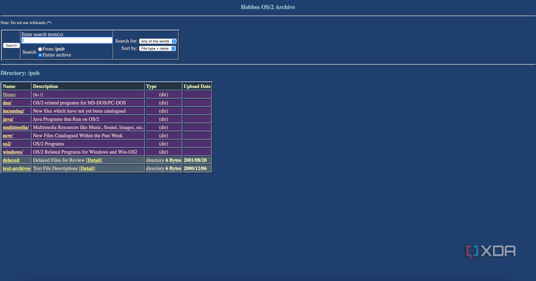
Task: Click the 'Do not use wildcards' note
Action: [x=26, y=23]
